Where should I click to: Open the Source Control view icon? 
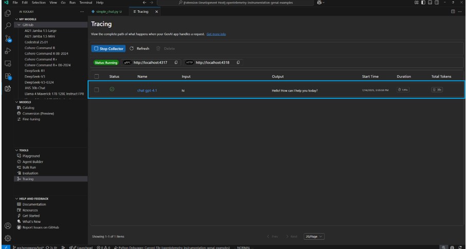point(8,38)
